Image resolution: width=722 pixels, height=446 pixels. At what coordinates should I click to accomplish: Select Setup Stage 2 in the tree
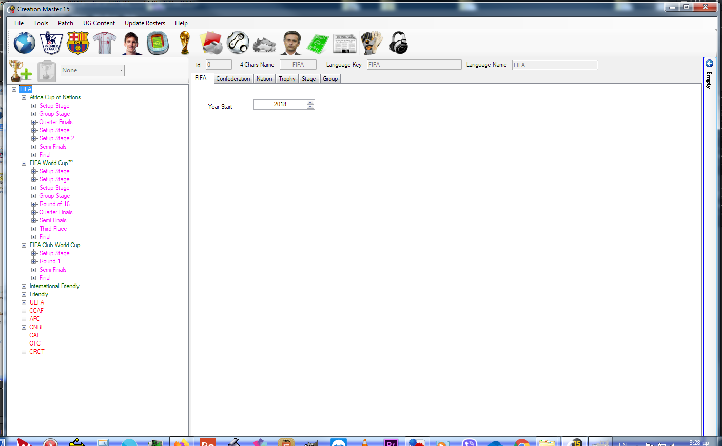point(57,138)
